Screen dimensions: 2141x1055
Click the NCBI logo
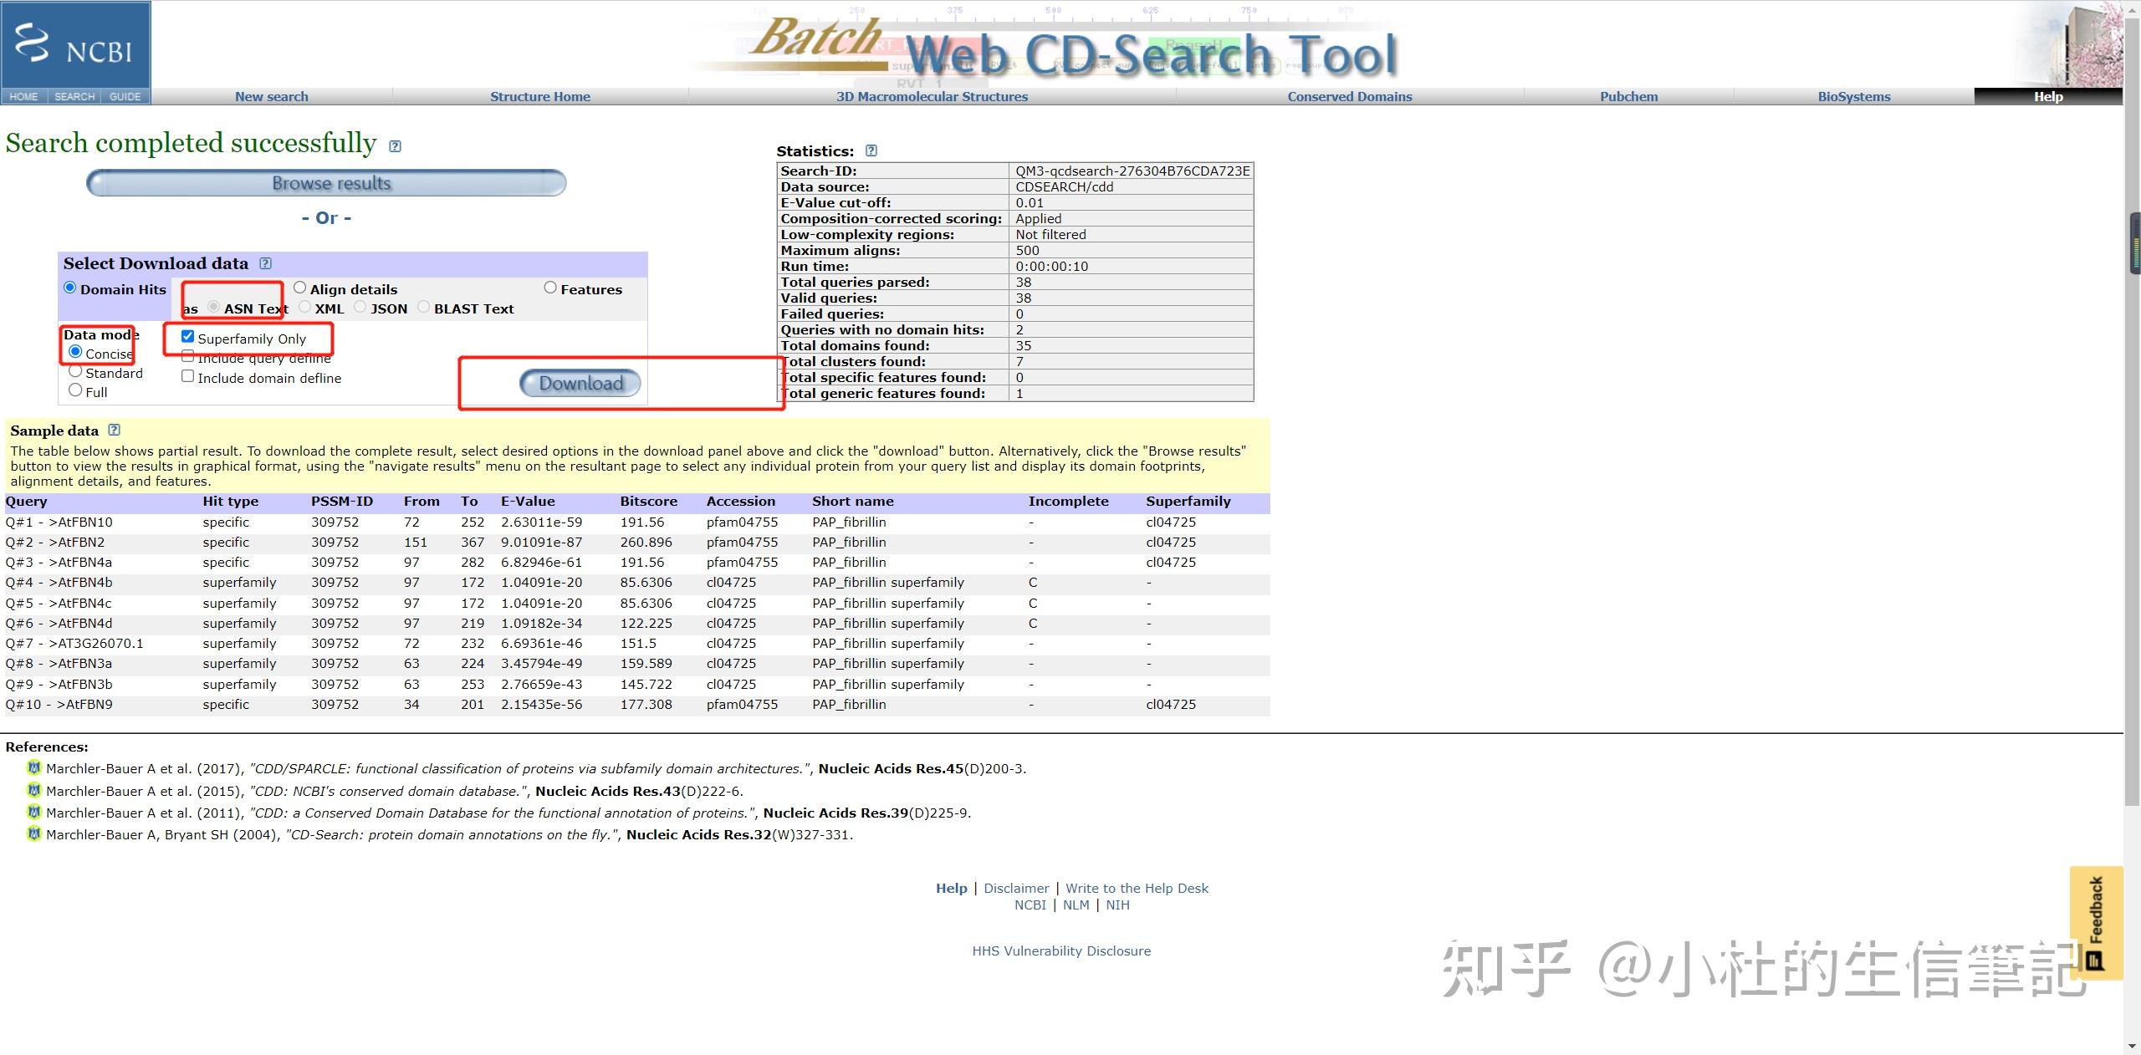click(75, 46)
